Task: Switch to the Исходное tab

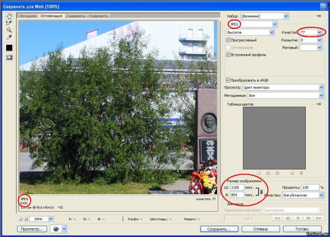Action: (28, 16)
